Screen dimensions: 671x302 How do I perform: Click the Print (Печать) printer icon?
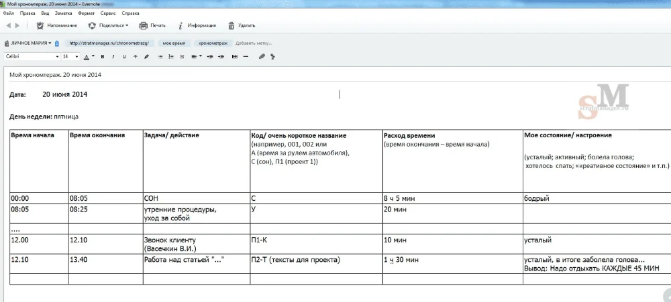143,25
